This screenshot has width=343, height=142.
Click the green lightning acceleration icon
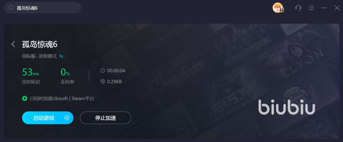(25, 98)
